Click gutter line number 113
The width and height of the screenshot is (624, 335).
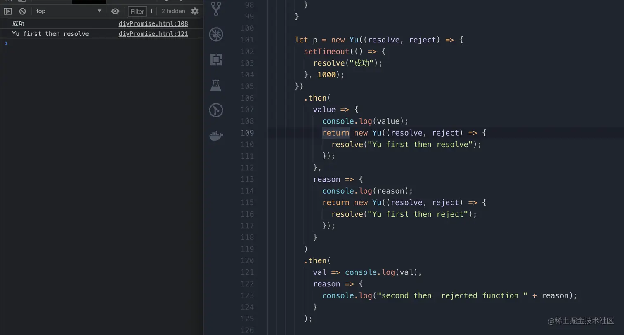point(247,179)
